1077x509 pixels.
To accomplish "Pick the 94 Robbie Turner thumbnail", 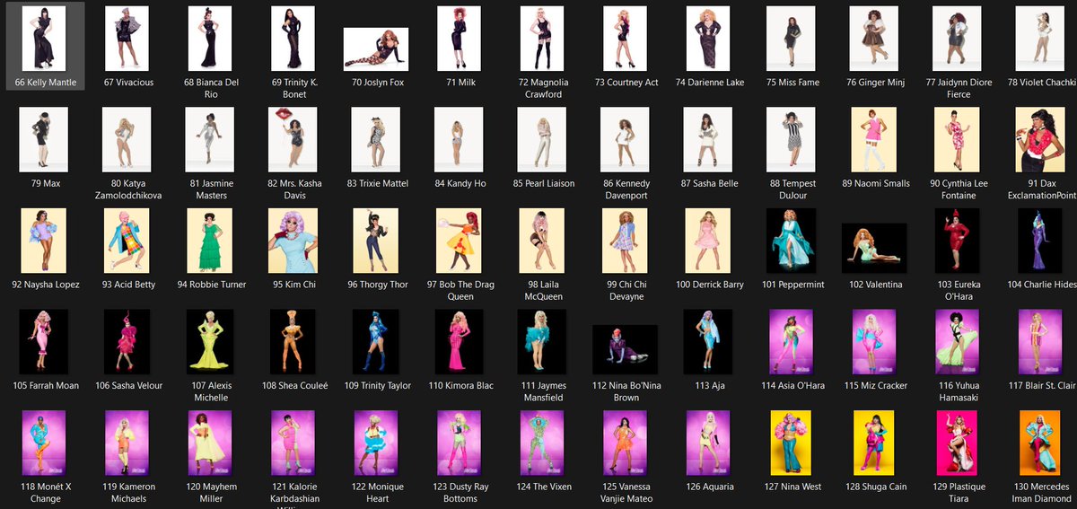I will click(210, 241).
